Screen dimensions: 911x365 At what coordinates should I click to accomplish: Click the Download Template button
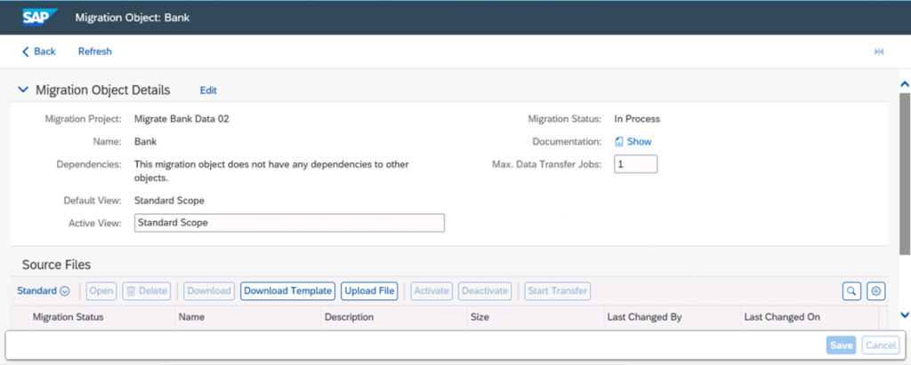pyautogui.click(x=287, y=290)
